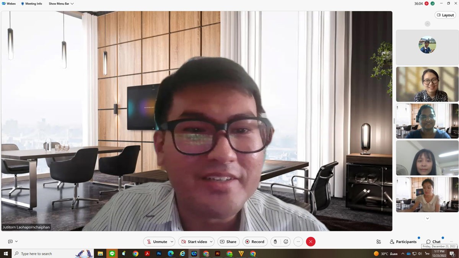Viewport: 459px width, 258px height.
Task: Select the glasses-wearing participant's video thumbnail
Action: [427, 84]
